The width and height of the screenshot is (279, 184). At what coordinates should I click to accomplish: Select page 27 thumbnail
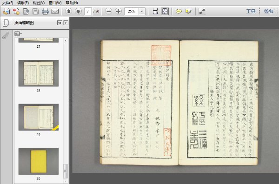coord(39,40)
